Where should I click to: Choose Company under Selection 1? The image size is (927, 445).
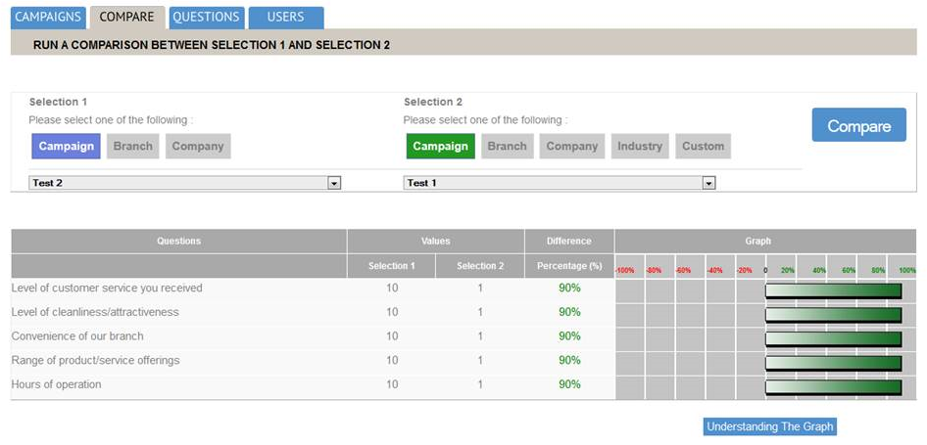click(198, 147)
